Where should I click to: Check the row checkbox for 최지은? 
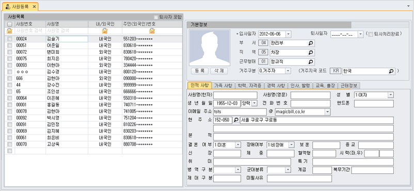coord(10,59)
